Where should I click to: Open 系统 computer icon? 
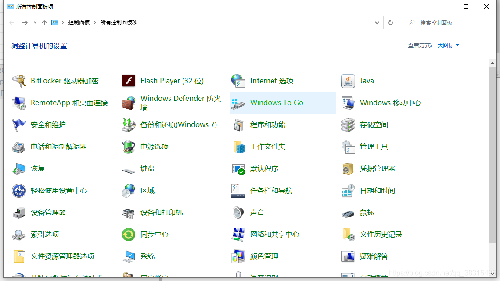click(129, 256)
